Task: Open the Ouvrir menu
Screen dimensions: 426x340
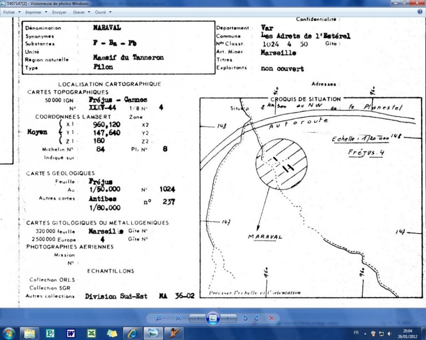Action: (103, 12)
